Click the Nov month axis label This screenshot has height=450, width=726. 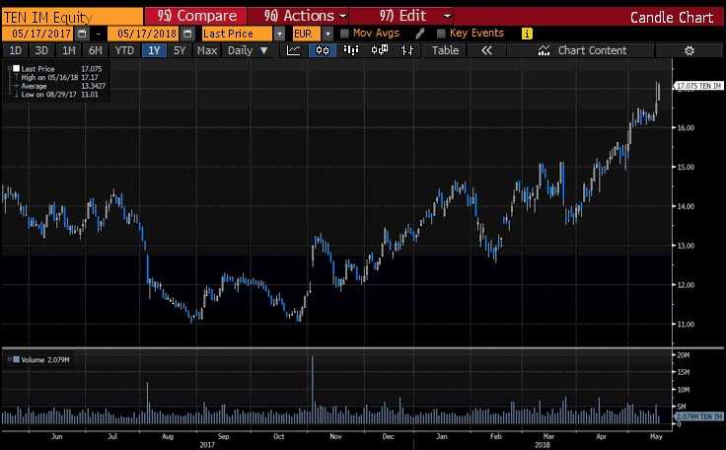335,436
